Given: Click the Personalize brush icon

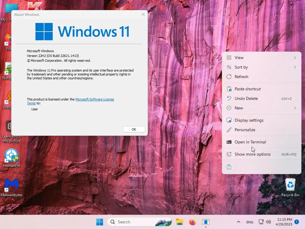Looking at the screenshot, I should click(229, 130).
